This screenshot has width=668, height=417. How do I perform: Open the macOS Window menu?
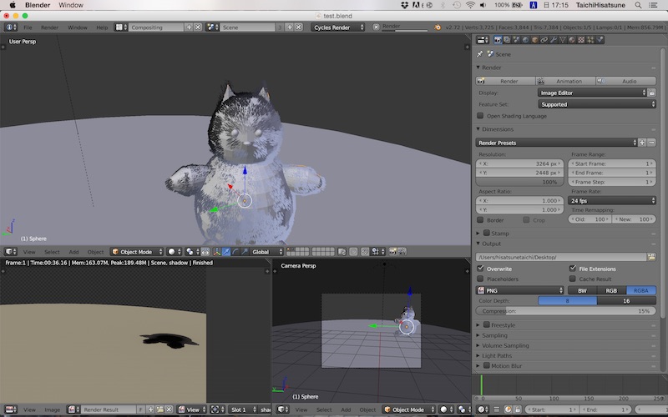(x=71, y=5)
